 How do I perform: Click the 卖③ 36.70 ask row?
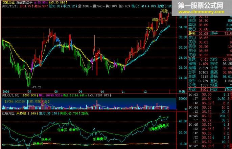(210, 21)
